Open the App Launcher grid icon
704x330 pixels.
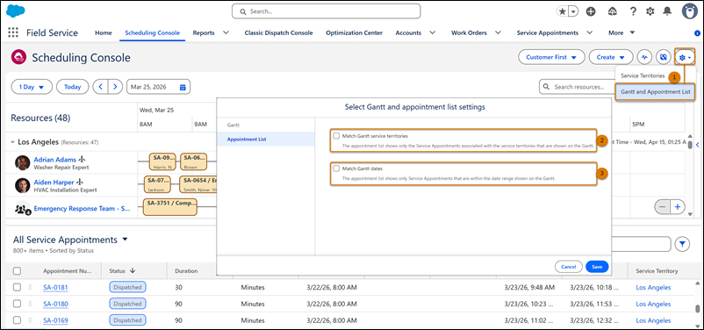coord(13,32)
